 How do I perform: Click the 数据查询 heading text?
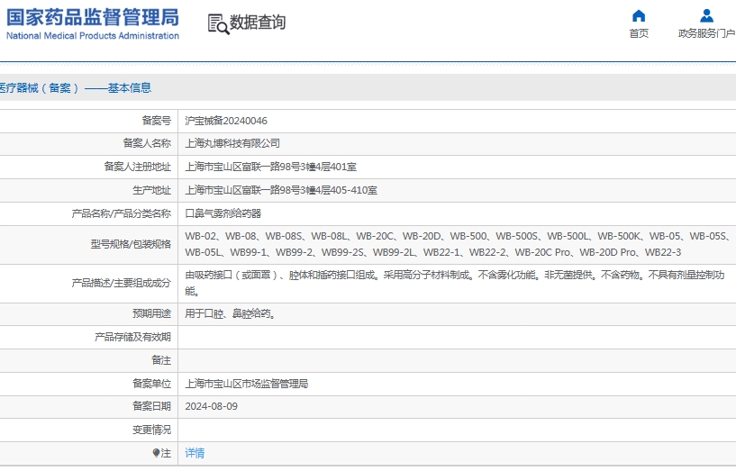[x=258, y=22]
